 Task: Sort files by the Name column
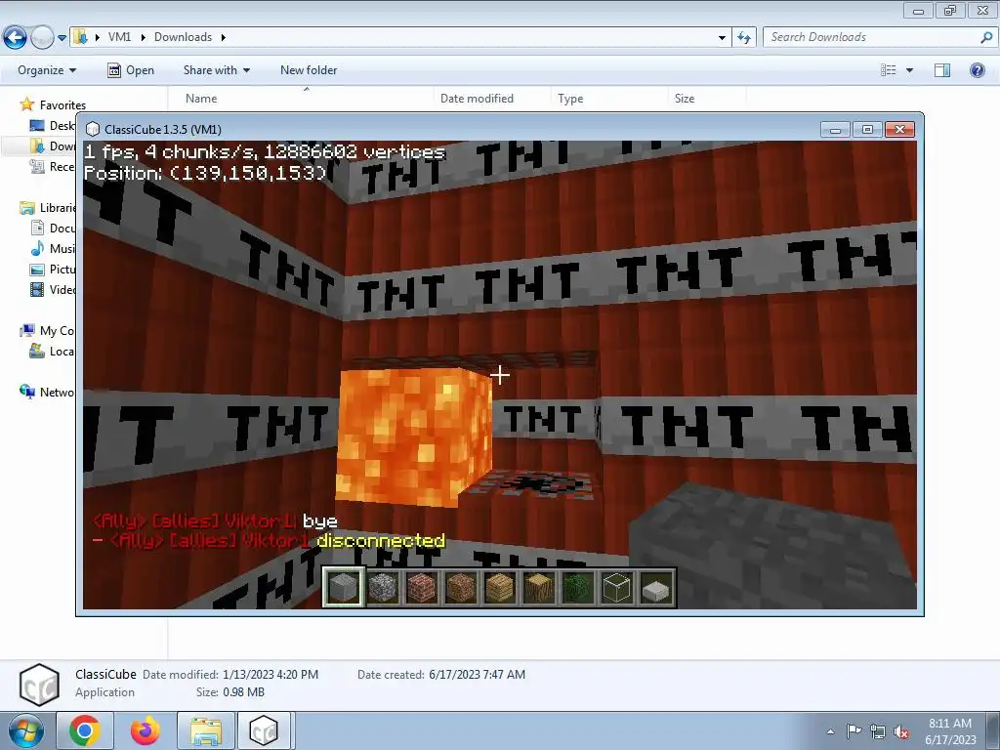tap(201, 99)
